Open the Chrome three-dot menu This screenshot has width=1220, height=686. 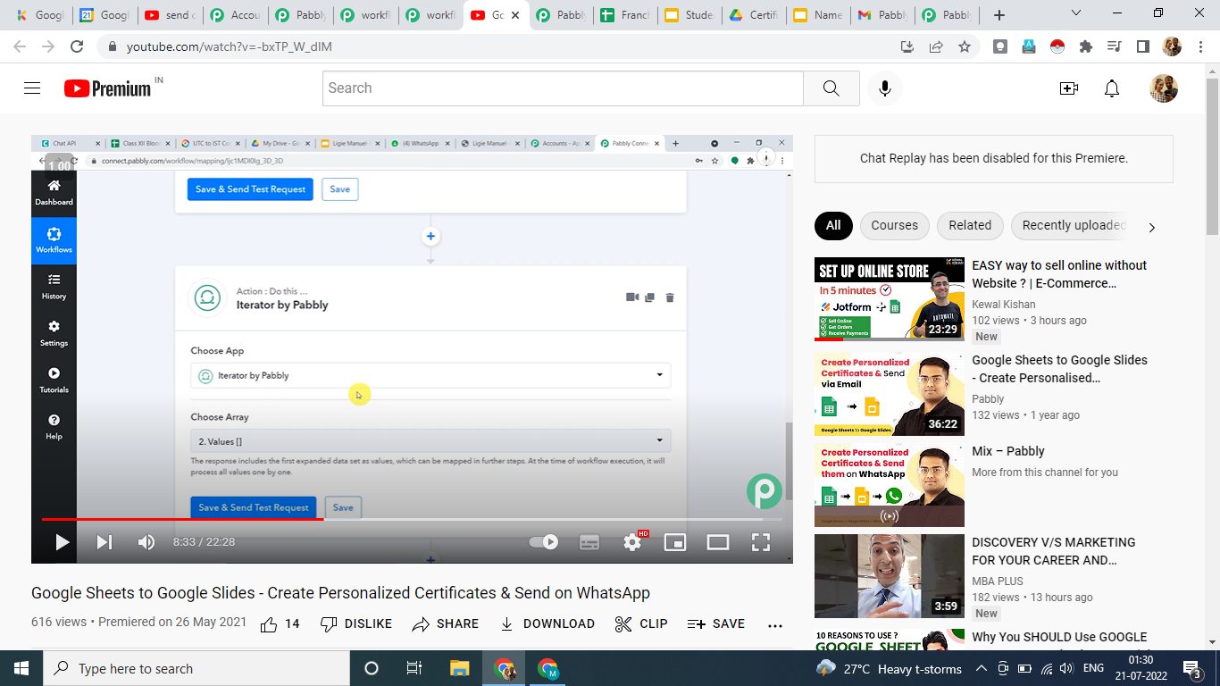[1200, 46]
